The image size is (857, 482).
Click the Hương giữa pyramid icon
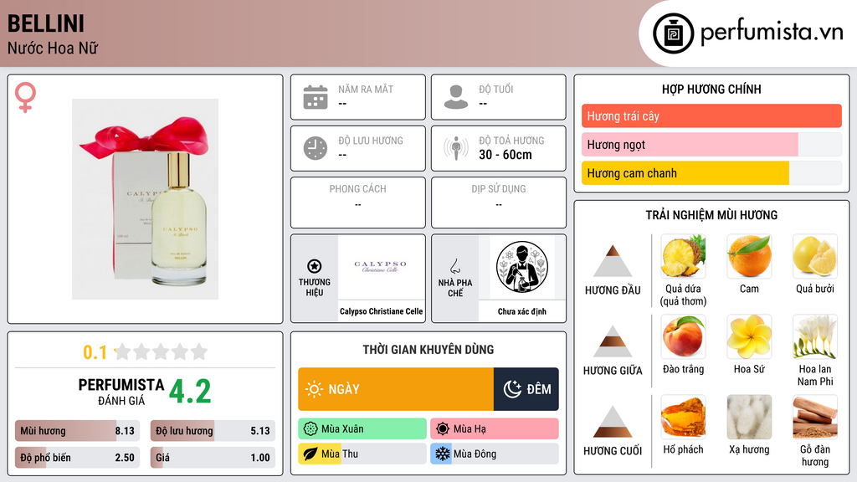tap(613, 341)
